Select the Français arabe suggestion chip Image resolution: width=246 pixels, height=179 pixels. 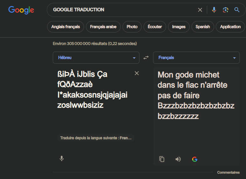click(x=103, y=27)
